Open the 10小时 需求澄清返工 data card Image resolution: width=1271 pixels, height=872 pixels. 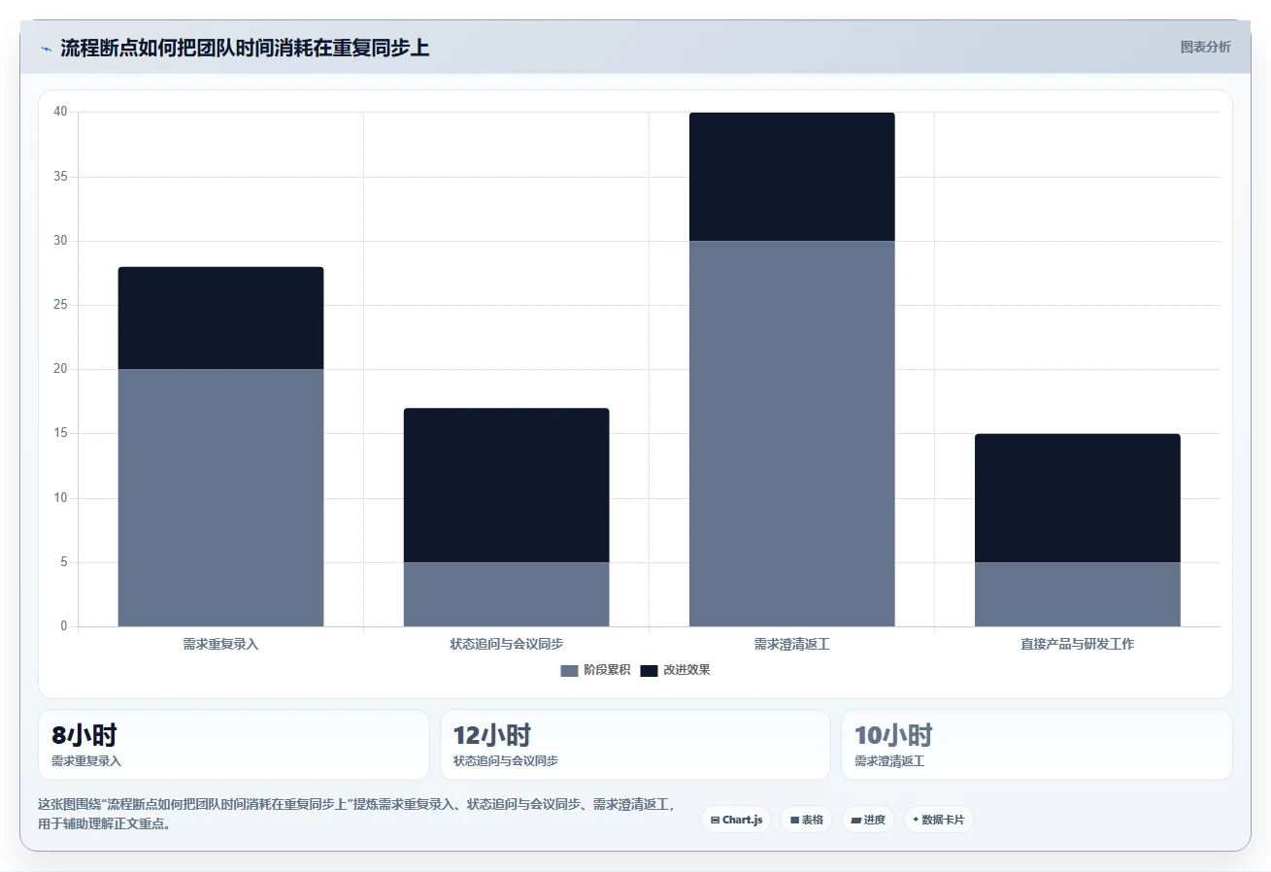click(1036, 745)
